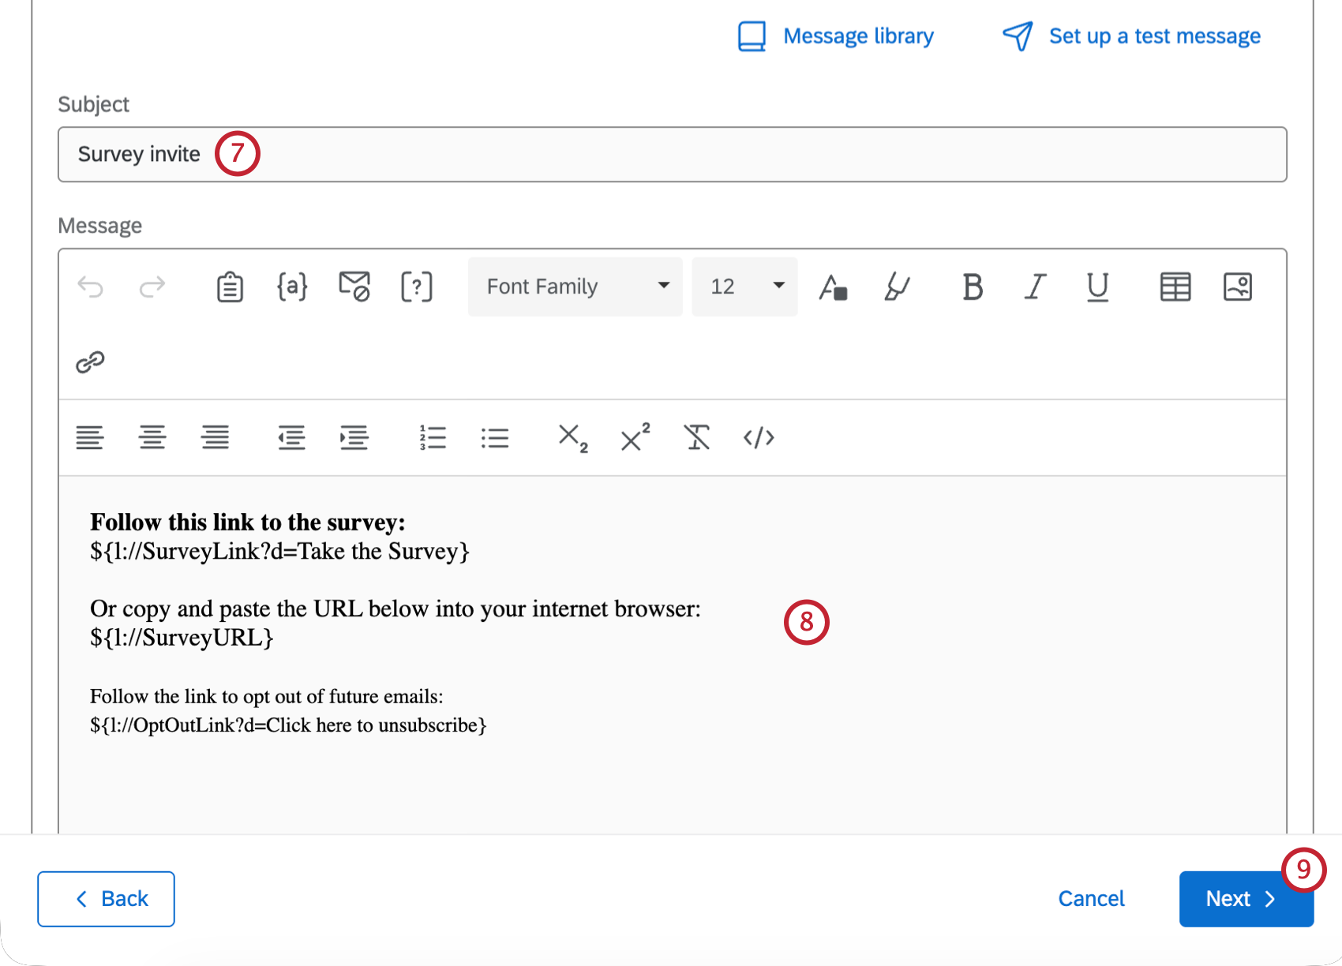The width and height of the screenshot is (1342, 966).
Task: Click inside the message body editor
Action: pos(673,655)
